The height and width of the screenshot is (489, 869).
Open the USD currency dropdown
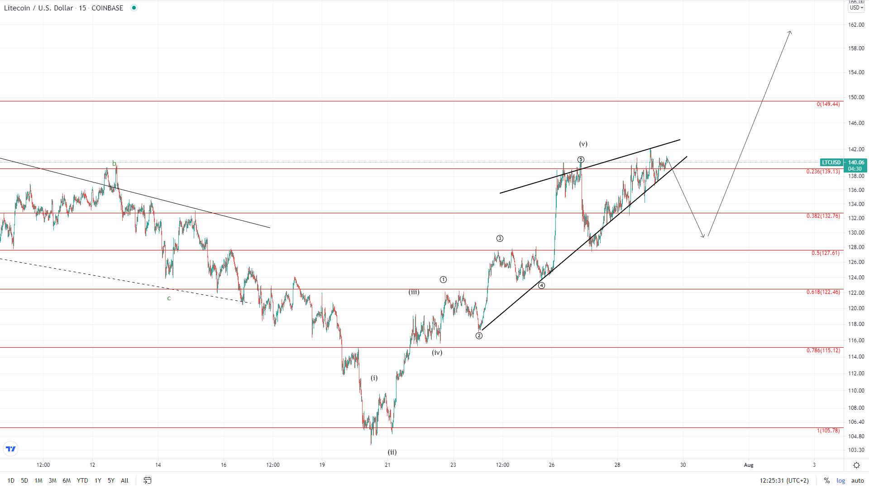tap(856, 8)
